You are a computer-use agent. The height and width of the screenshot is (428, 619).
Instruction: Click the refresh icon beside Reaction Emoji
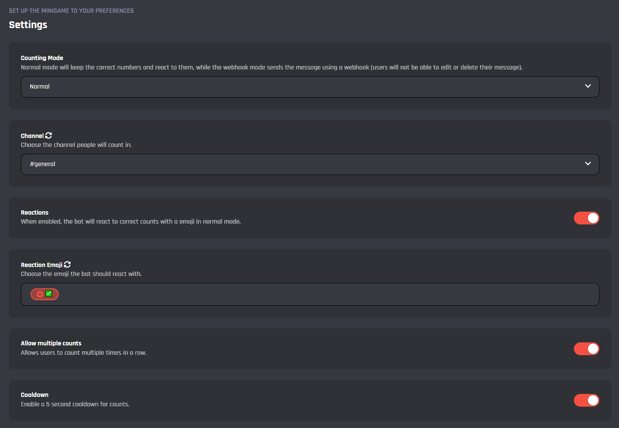pyautogui.click(x=67, y=264)
